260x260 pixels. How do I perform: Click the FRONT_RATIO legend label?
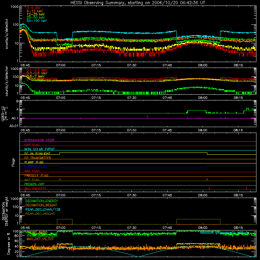pos(37,232)
